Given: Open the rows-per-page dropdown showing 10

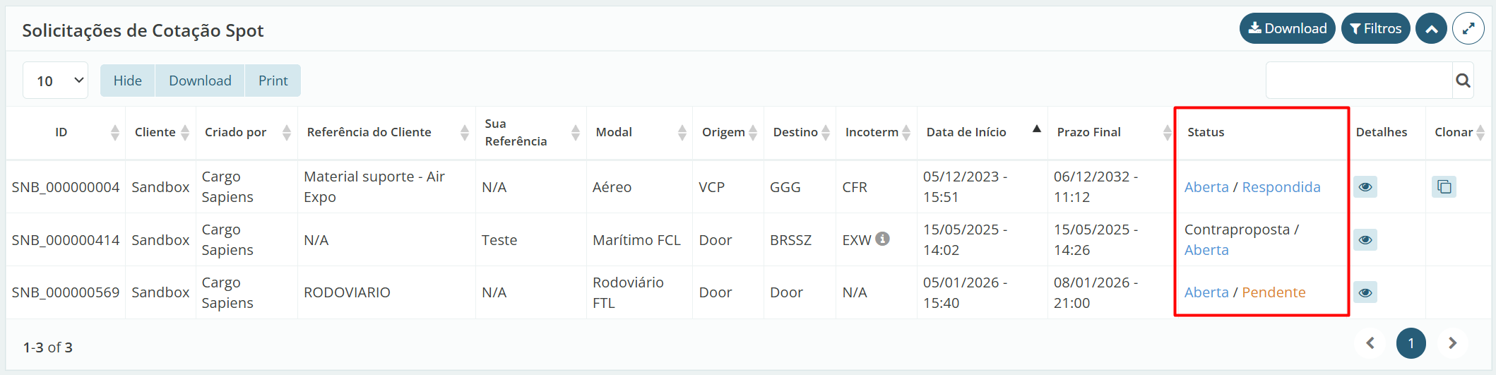Looking at the screenshot, I should tap(56, 81).
